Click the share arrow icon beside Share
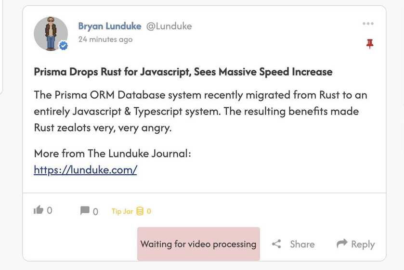Viewport: 404px width, 270px height. coord(276,244)
